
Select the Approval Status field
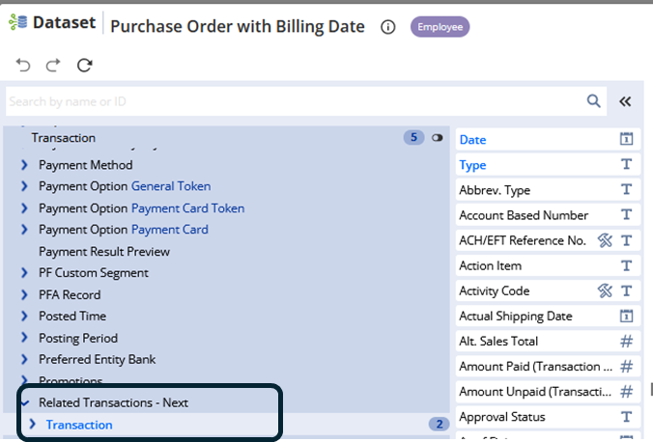point(548,417)
